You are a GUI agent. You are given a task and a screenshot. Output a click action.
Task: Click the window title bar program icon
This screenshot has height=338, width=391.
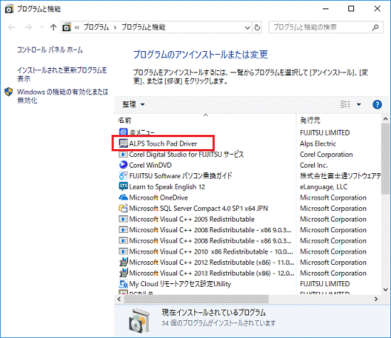point(9,9)
